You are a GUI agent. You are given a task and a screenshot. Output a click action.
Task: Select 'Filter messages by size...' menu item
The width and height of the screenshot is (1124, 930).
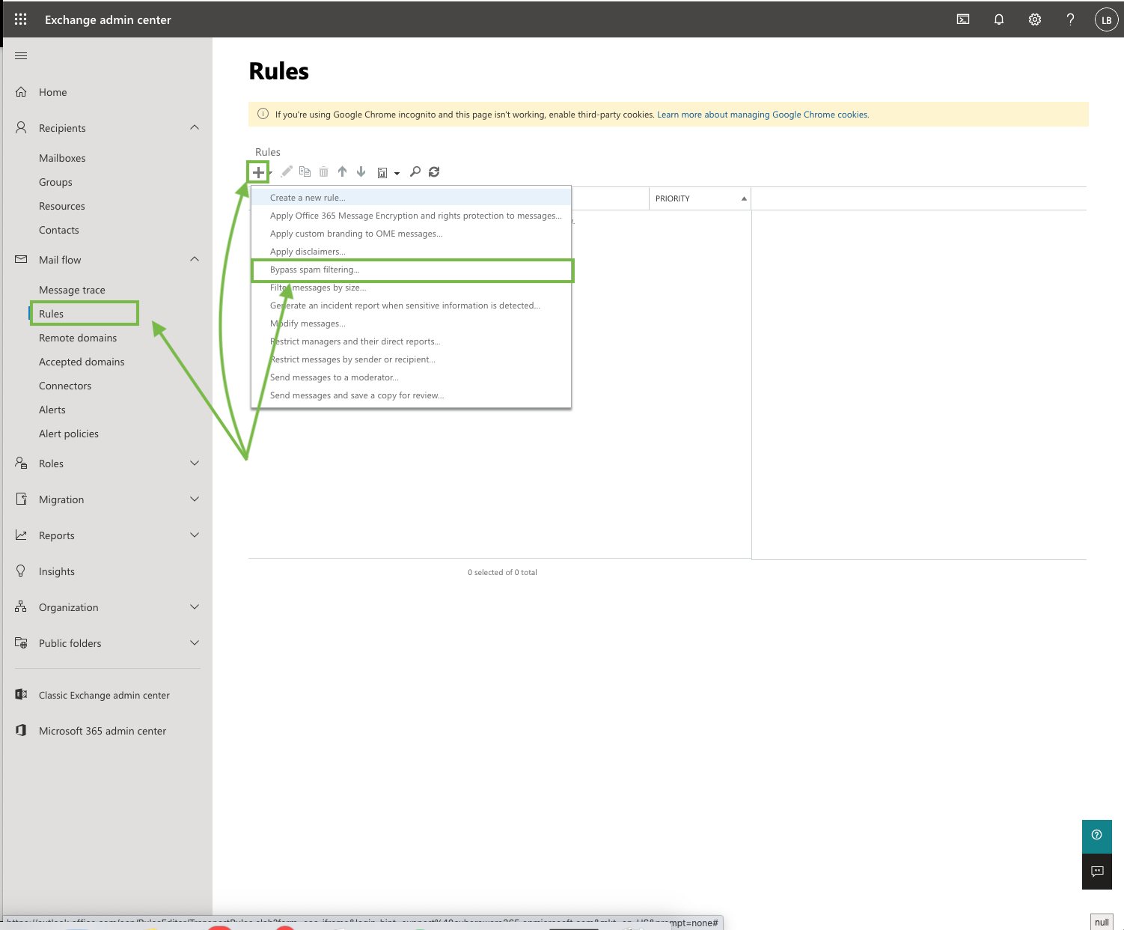[411, 288]
